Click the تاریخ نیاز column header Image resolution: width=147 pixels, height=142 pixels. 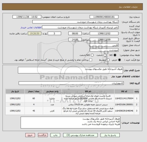[x=15, y=92]
